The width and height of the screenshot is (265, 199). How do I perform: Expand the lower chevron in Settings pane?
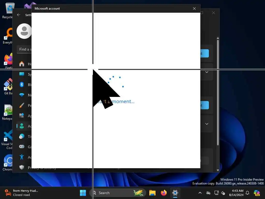point(207,124)
